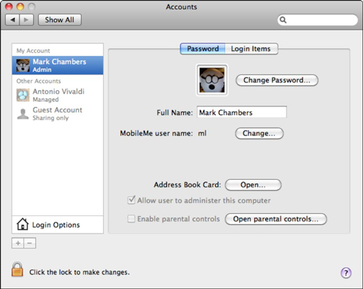The height and width of the screenshot is (289, 363).
Task: Click Change button for MobileMe user name
Action: click(259, 134)
